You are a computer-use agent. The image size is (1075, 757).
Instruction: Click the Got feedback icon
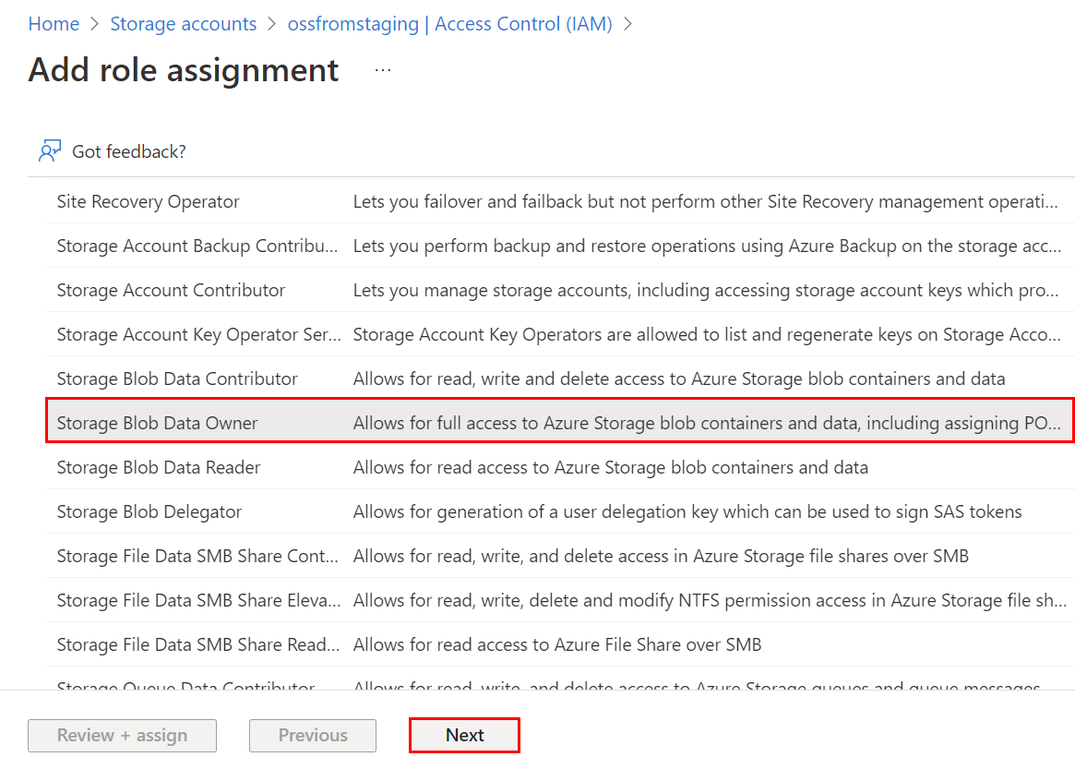(50, 150)
